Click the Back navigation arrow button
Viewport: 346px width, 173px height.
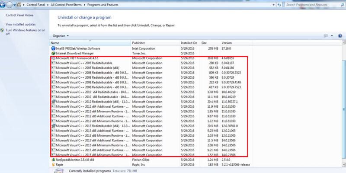3,5
